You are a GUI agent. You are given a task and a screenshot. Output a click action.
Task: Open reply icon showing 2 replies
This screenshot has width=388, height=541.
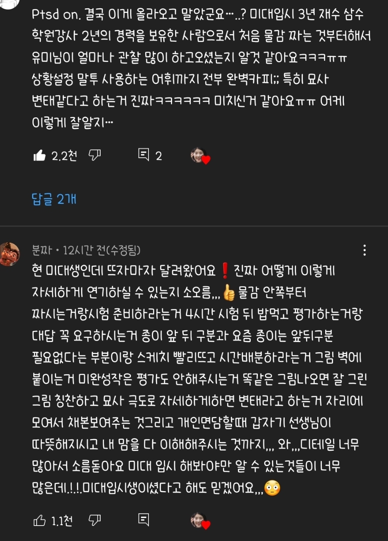coord(143,155)
